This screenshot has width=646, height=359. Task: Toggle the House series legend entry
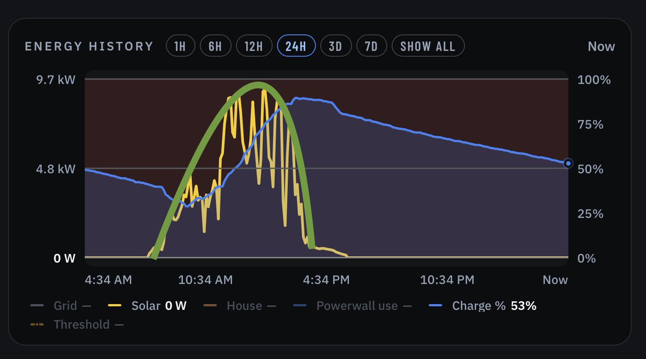click(x=239, y=306)
